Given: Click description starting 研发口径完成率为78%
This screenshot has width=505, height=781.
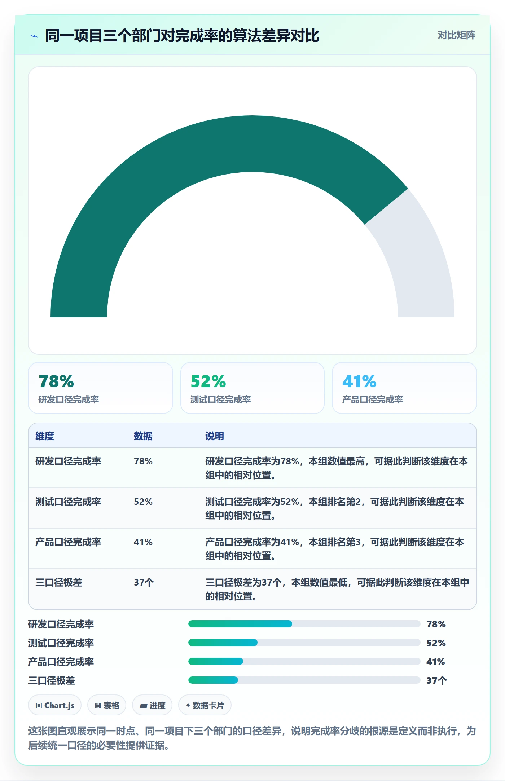Looking at the screenshot, I should pyautogui.click(x=337, y=468).
